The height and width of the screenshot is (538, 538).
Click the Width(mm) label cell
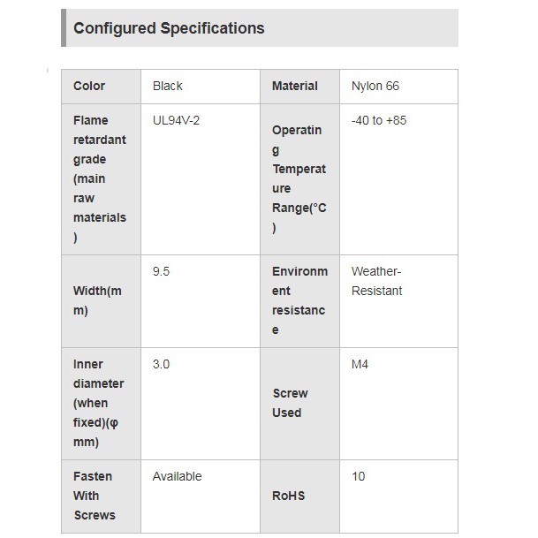(x=97, y=300)
